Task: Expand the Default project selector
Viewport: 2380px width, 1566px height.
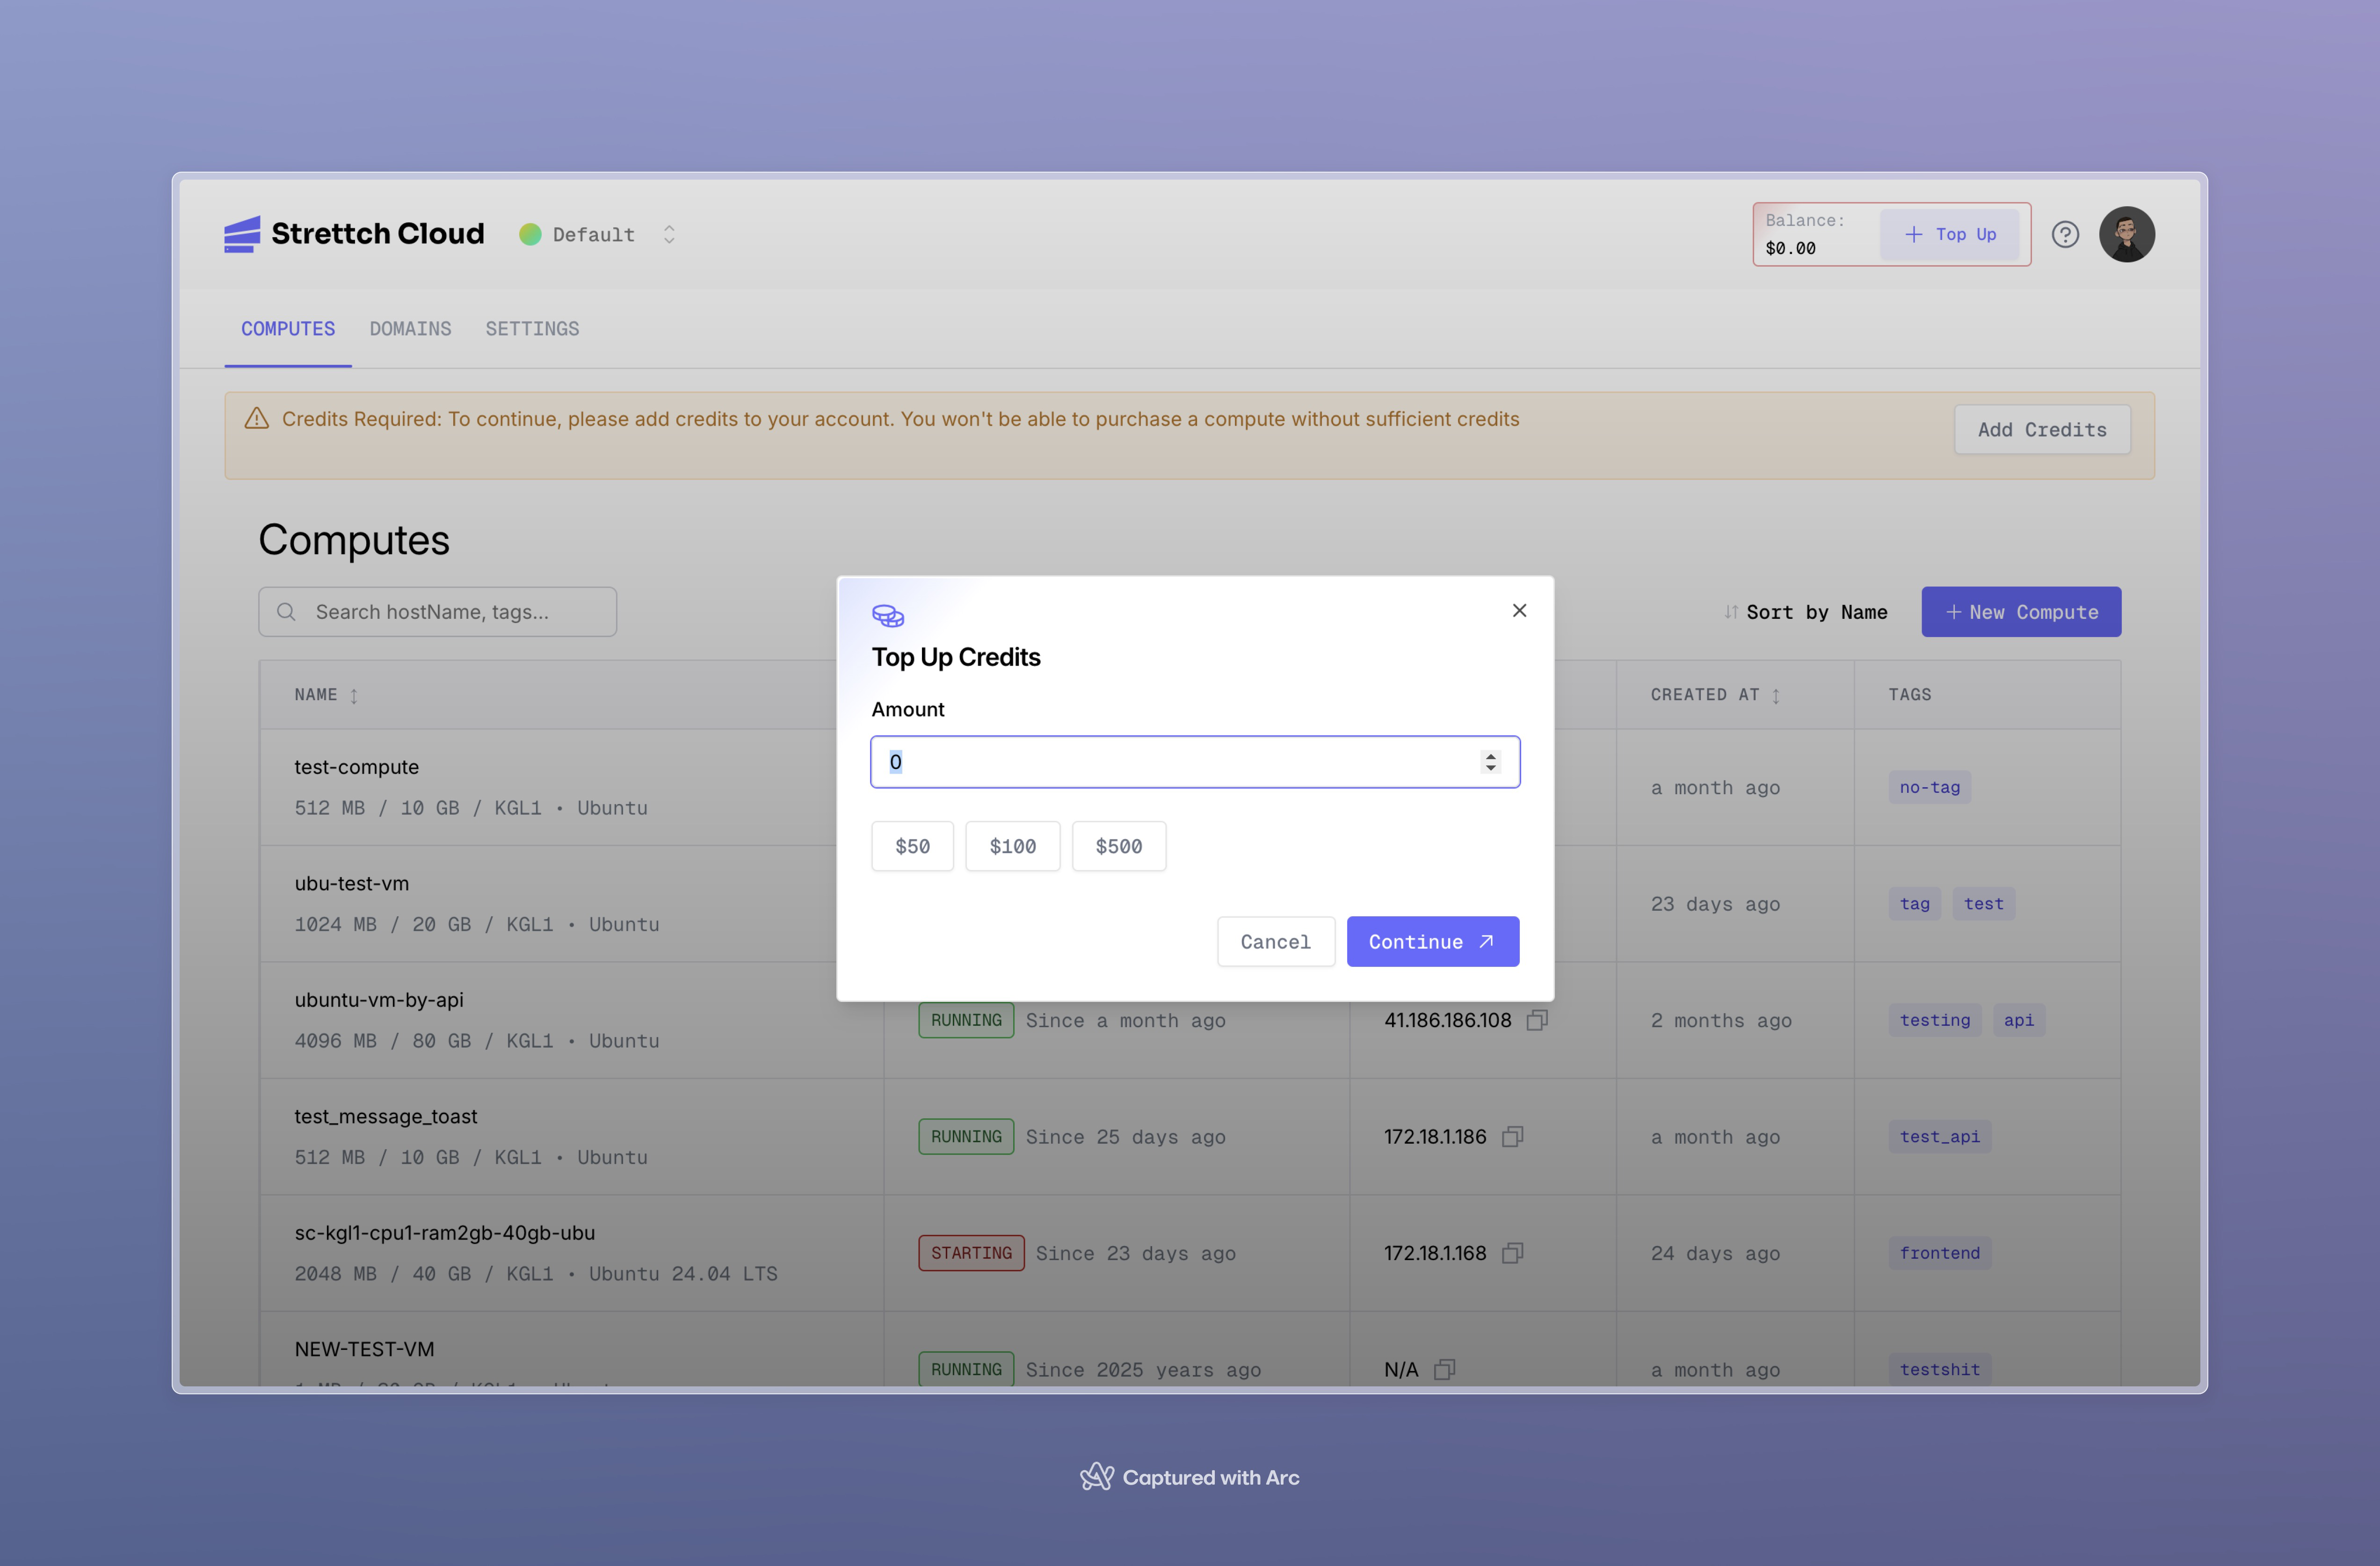Action: 669,234
